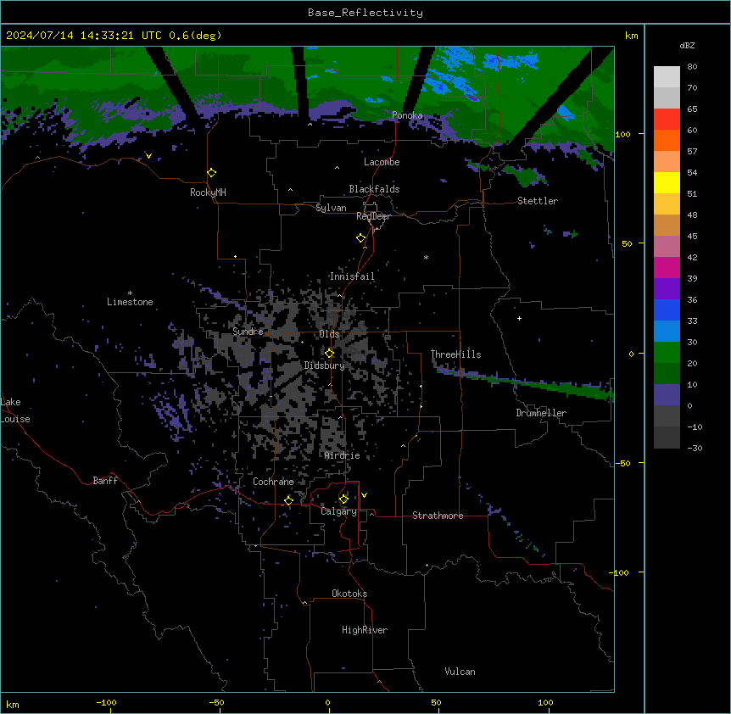Pick the light grey 80 dBZ legend swatch

coord(667,77)
